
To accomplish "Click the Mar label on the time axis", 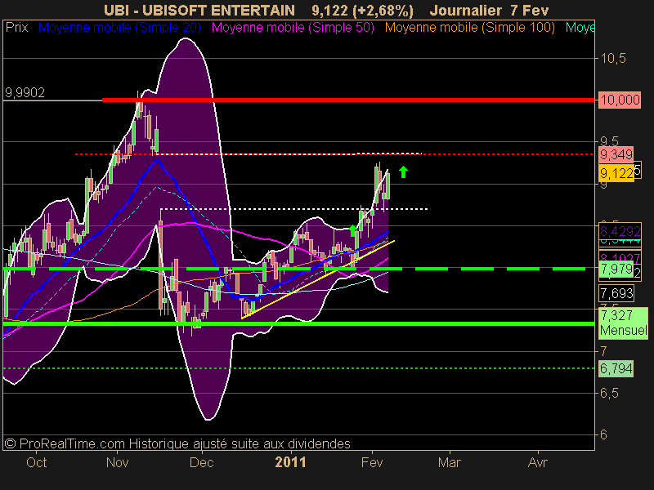I will point(450,462).
